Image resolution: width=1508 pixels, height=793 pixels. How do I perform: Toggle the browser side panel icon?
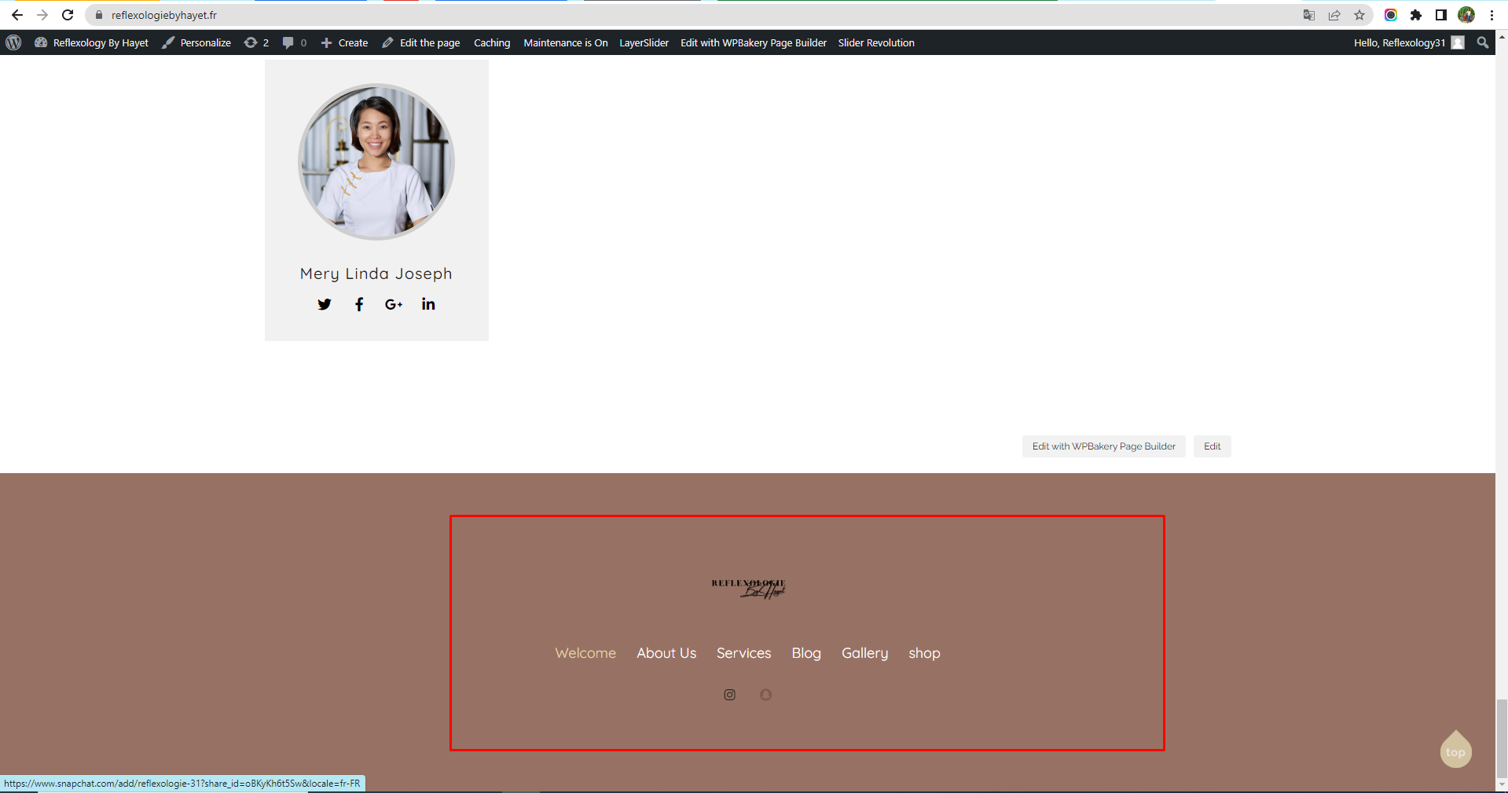[1441, 15]
